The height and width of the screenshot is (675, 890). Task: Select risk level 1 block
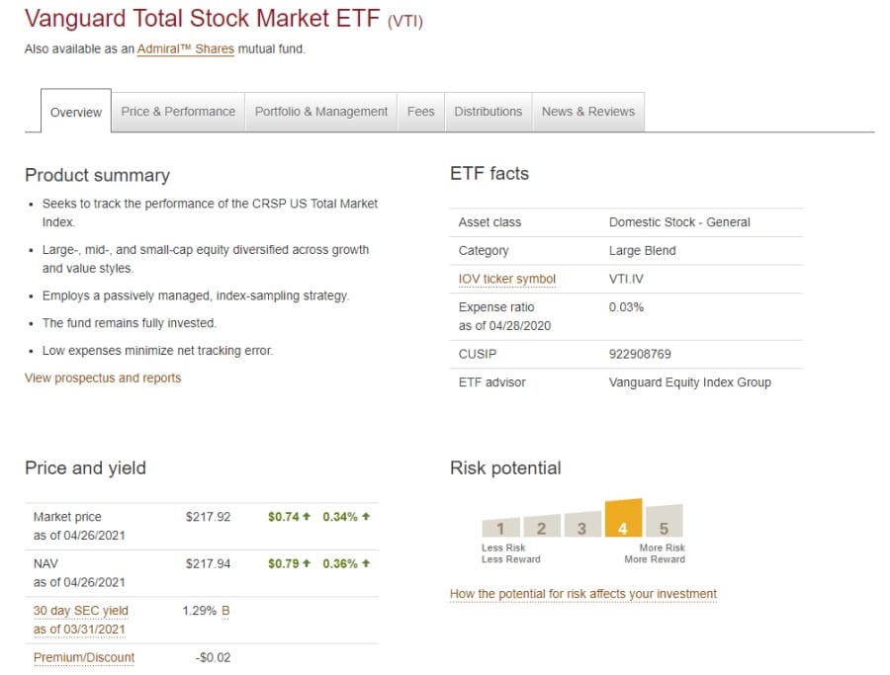500,527
